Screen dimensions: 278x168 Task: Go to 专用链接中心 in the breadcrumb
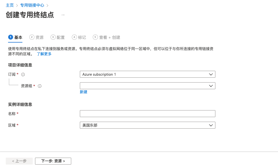[32, 5]
